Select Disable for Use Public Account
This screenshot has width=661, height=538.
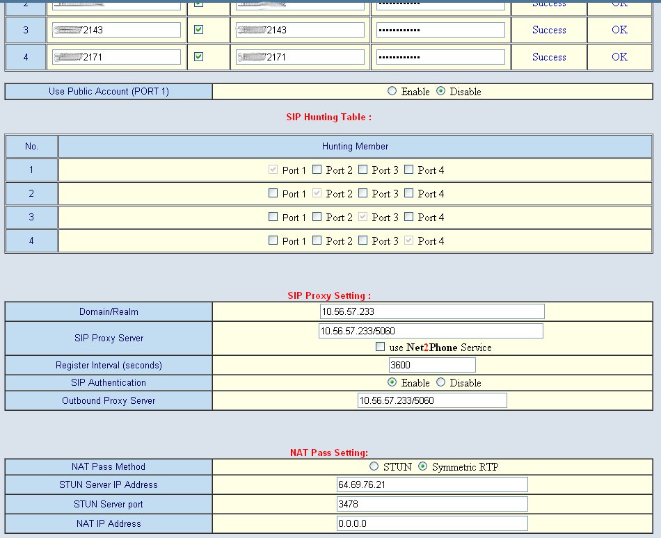click(x=440, y=92)
